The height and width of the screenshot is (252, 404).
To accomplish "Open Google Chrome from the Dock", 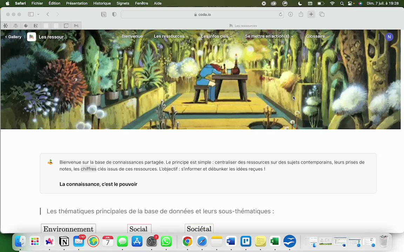I will [x=188, y=241].
